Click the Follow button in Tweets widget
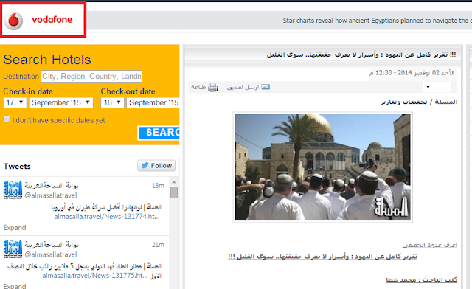The width and height of the screenshot is (472, 289). click(156, 166)
